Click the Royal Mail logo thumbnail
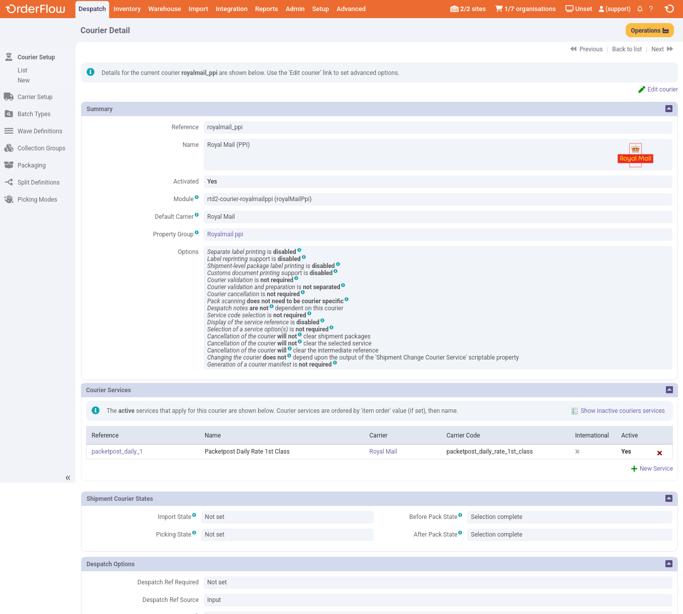The width and height of the screenshot is (683, 614). pos(635,155)
